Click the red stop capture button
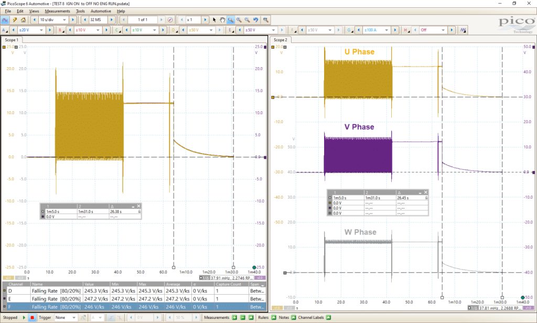 click(x=32, y=318)
